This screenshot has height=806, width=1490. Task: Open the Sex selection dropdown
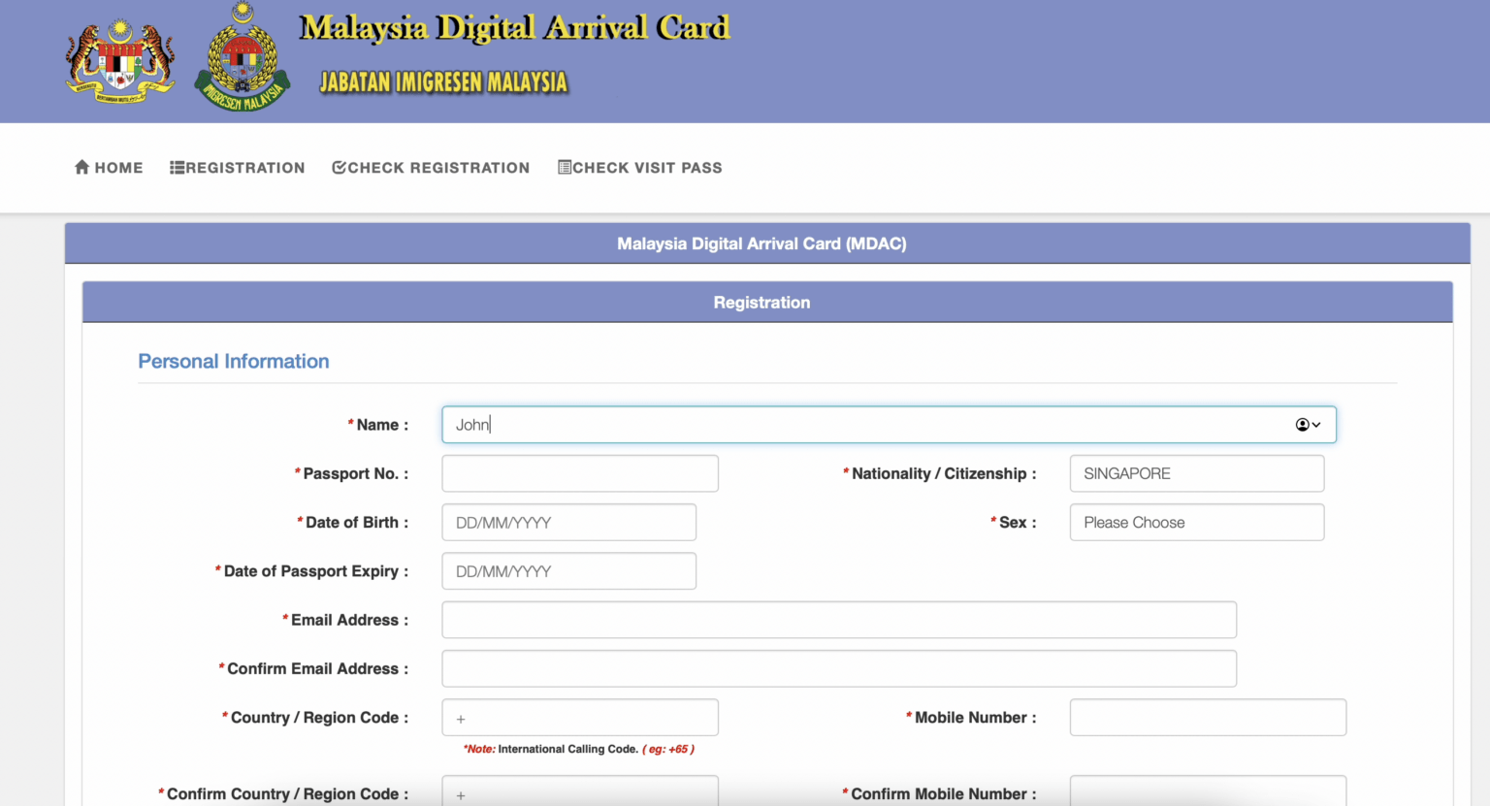click(1196, 522)
